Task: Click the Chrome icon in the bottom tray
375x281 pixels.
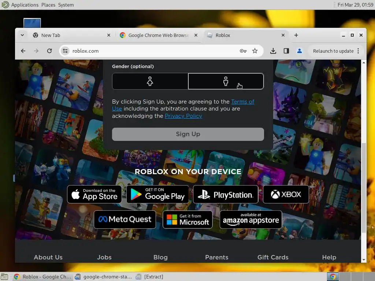Action: click(x=333, y=277)
